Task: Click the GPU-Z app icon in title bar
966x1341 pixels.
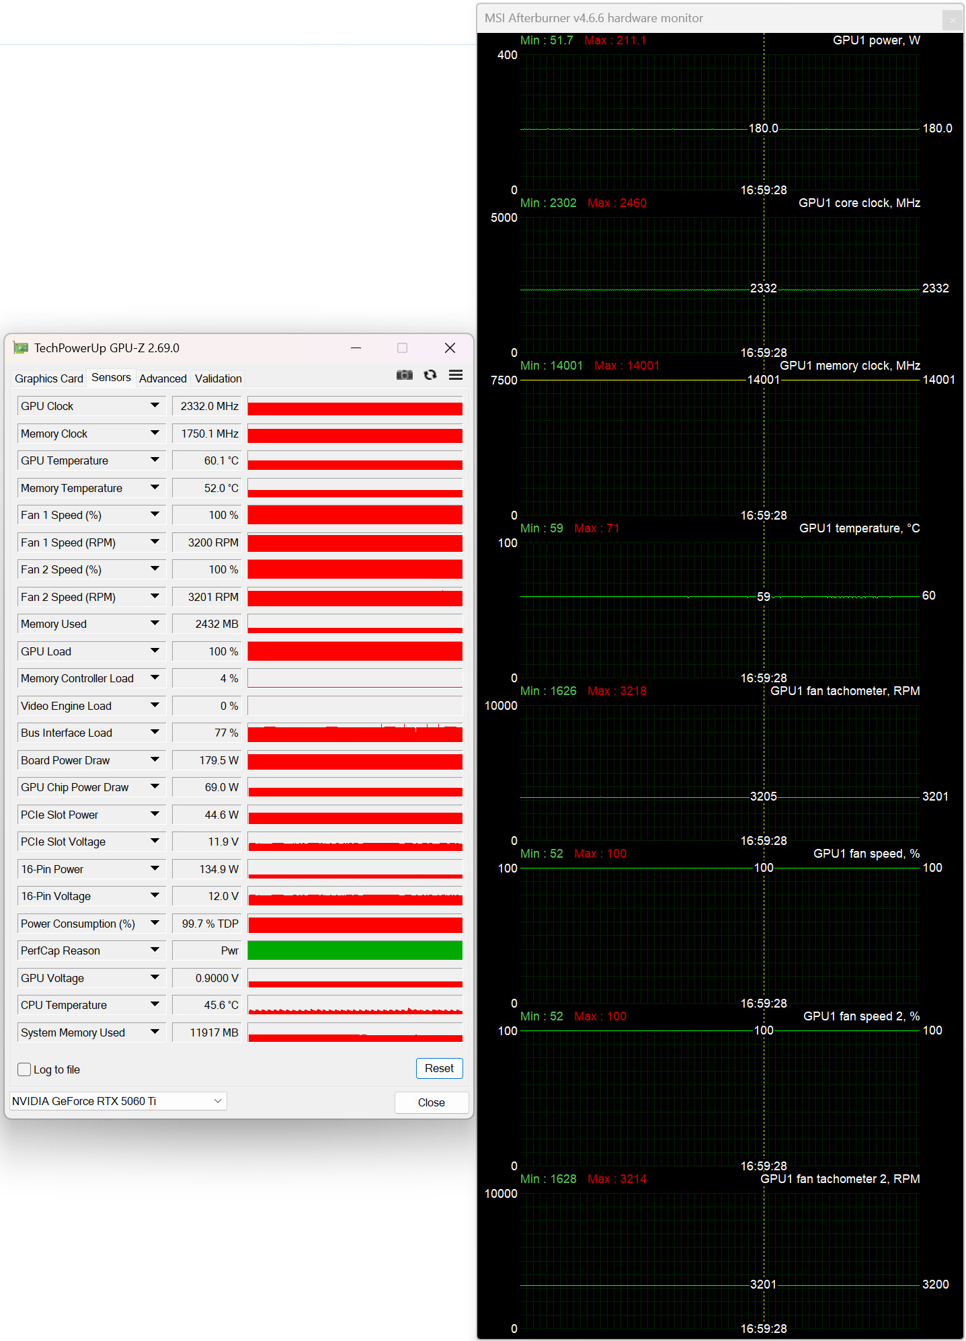Action: (x=21, y=348)
